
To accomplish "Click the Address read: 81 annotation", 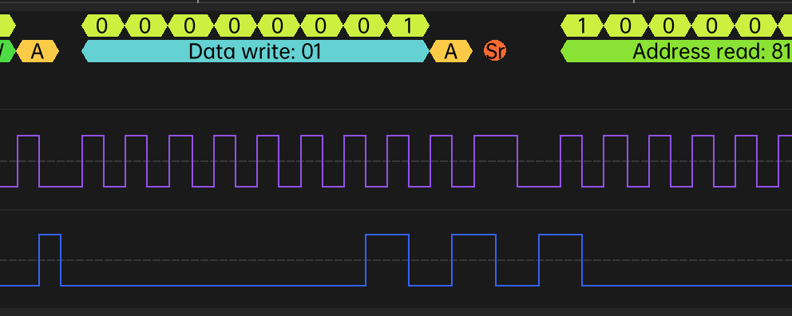I will (676, 51).
